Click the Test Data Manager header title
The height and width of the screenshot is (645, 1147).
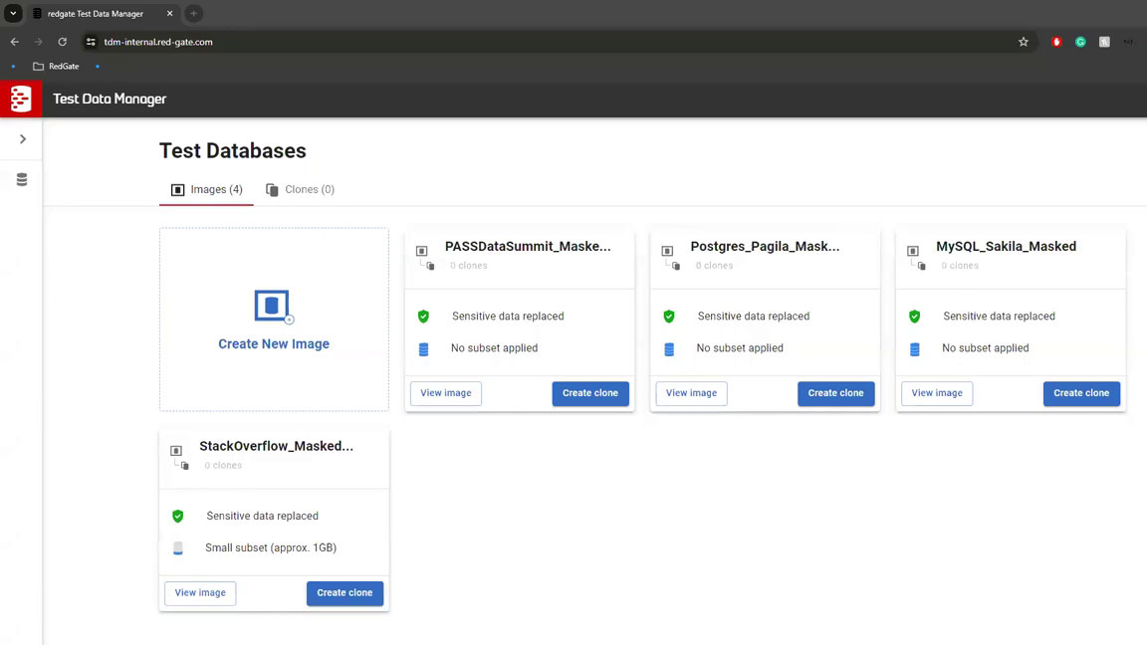click(x=110, y=99)
